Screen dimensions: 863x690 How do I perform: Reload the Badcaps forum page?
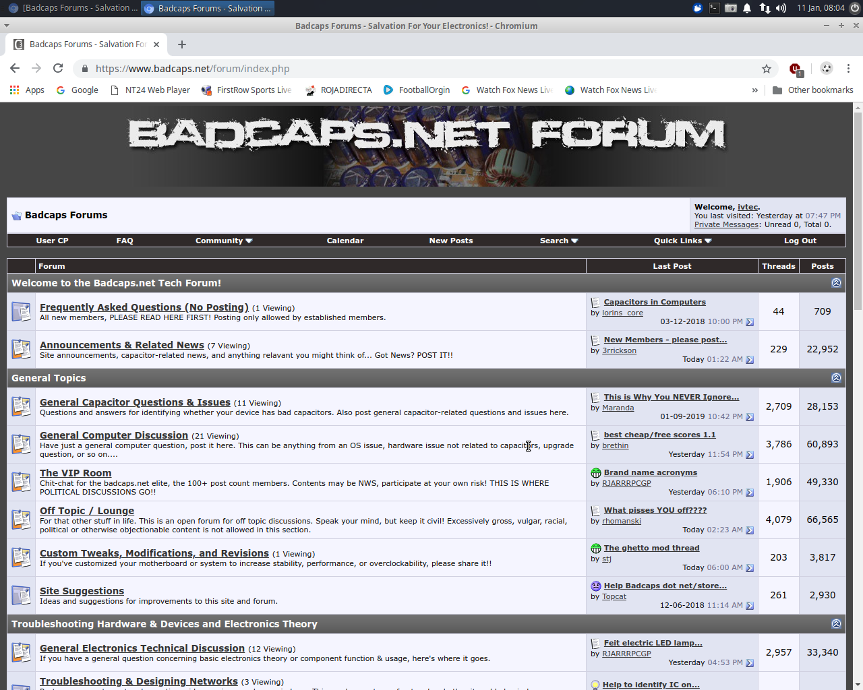click(58, 68)
